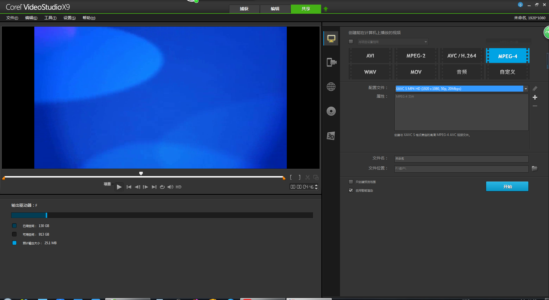Play the project preview
549x300 pixels.
(x=119, y=187)
